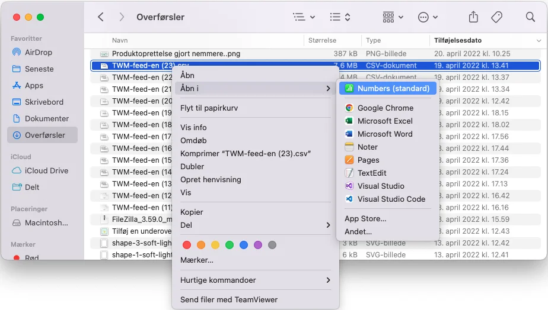Open iCloud Drive in the sidebar
This screenshot has height=310, width=548.
42,170
